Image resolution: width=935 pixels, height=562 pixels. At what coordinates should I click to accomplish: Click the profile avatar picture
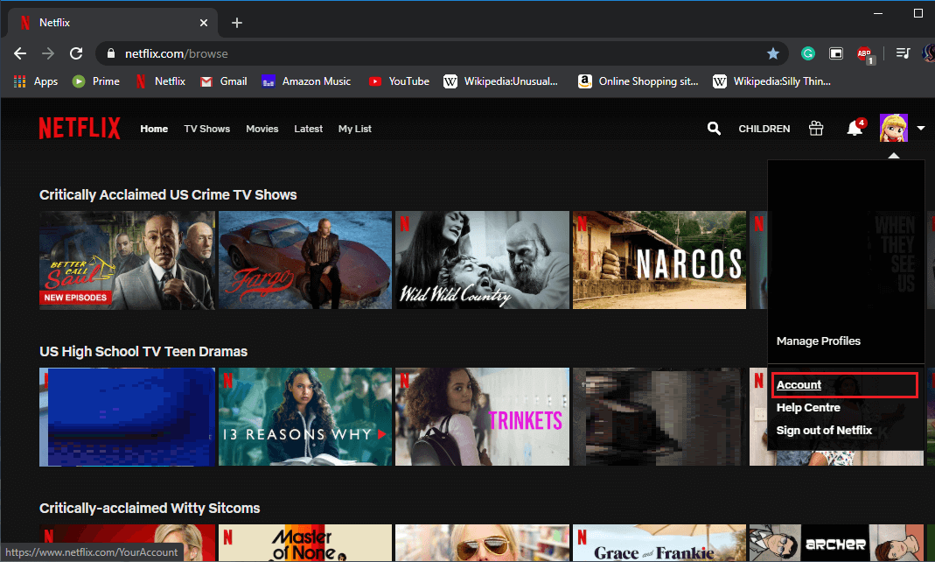[x=893, y=128]
